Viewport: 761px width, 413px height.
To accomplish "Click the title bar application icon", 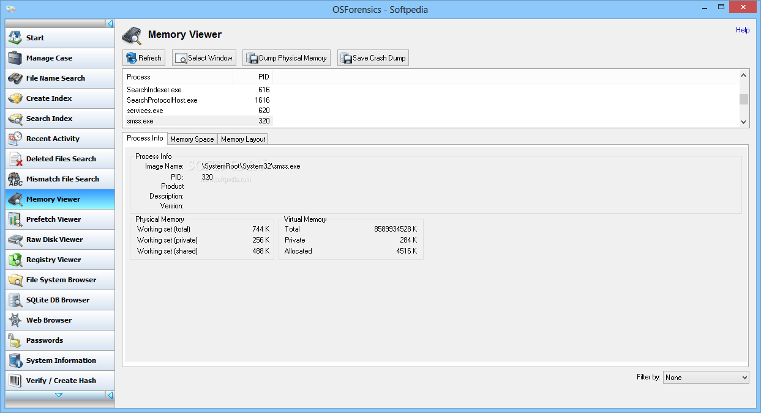I will [11, 9].
